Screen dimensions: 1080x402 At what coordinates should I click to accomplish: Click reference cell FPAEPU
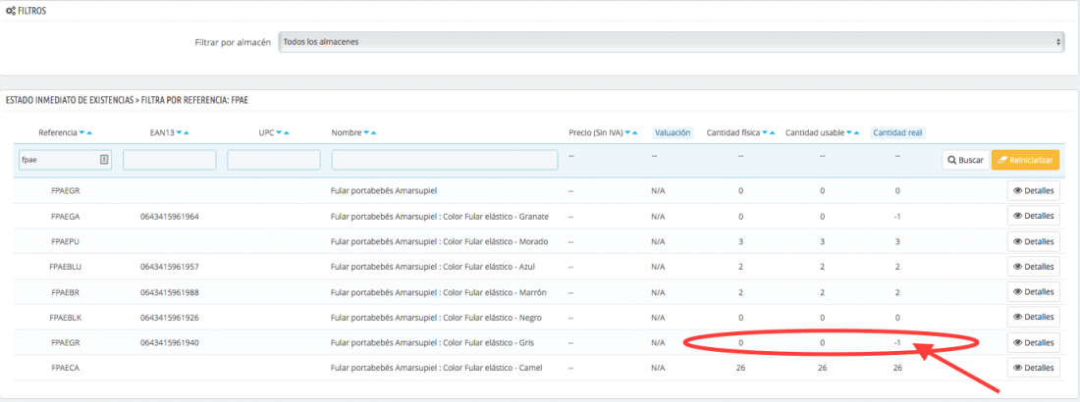coord(66,241)
